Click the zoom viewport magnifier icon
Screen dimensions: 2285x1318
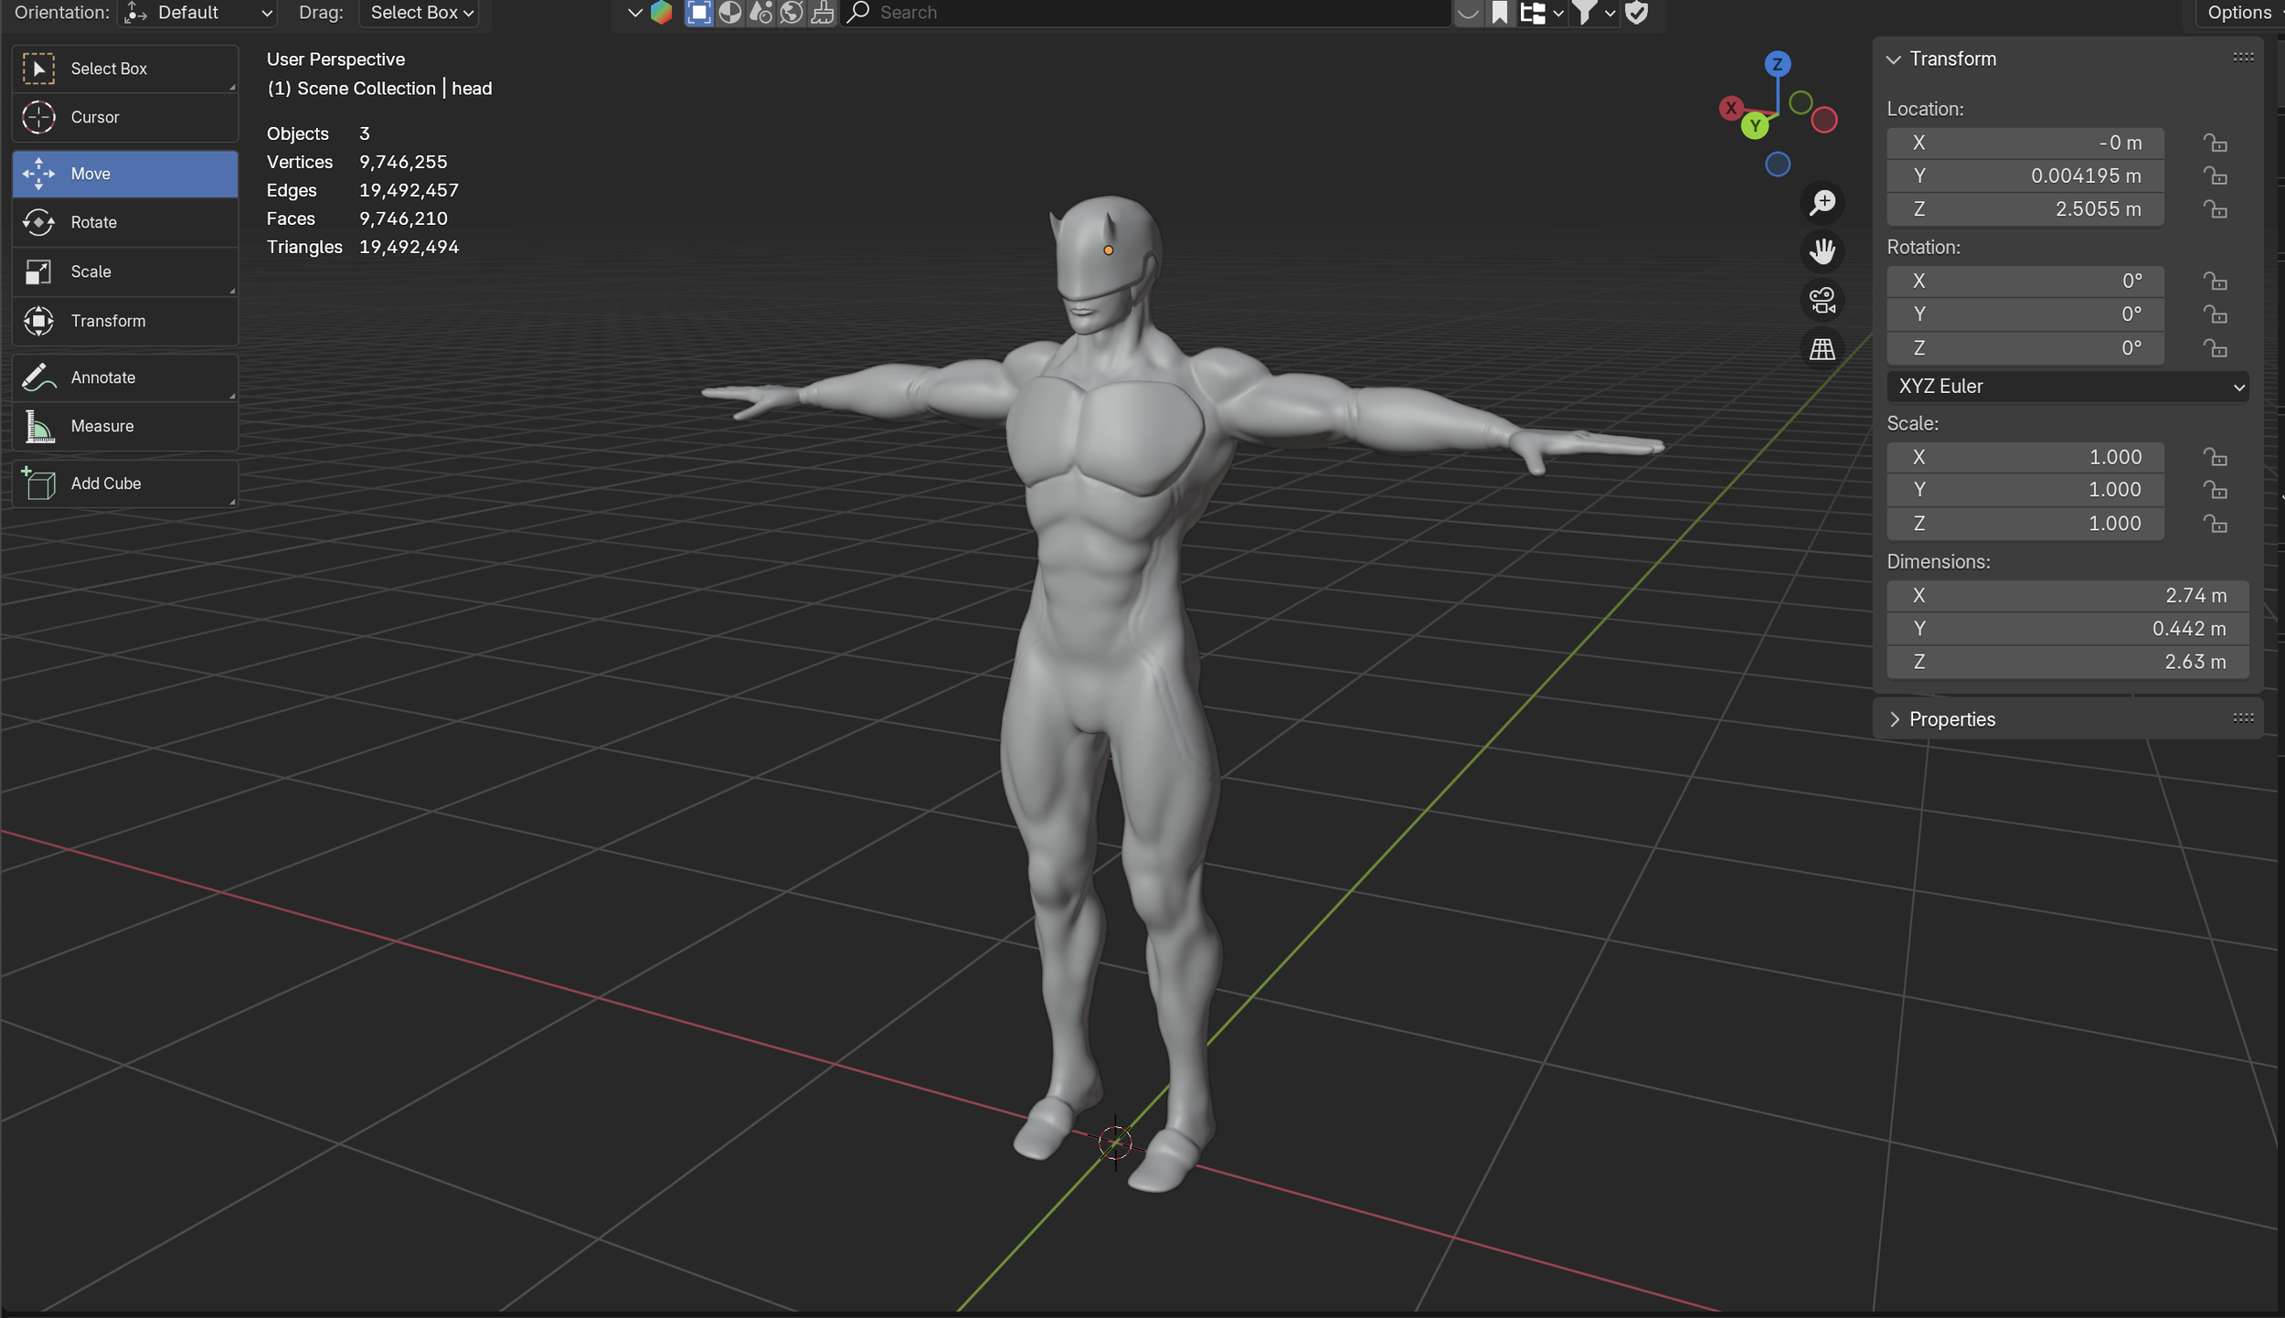click(1822, 202)
